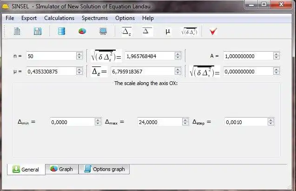Image resolution: width=296 pixels, height=191 pixels.
Task: Increase Δmin with its up arrow
Action: [98, 120]
